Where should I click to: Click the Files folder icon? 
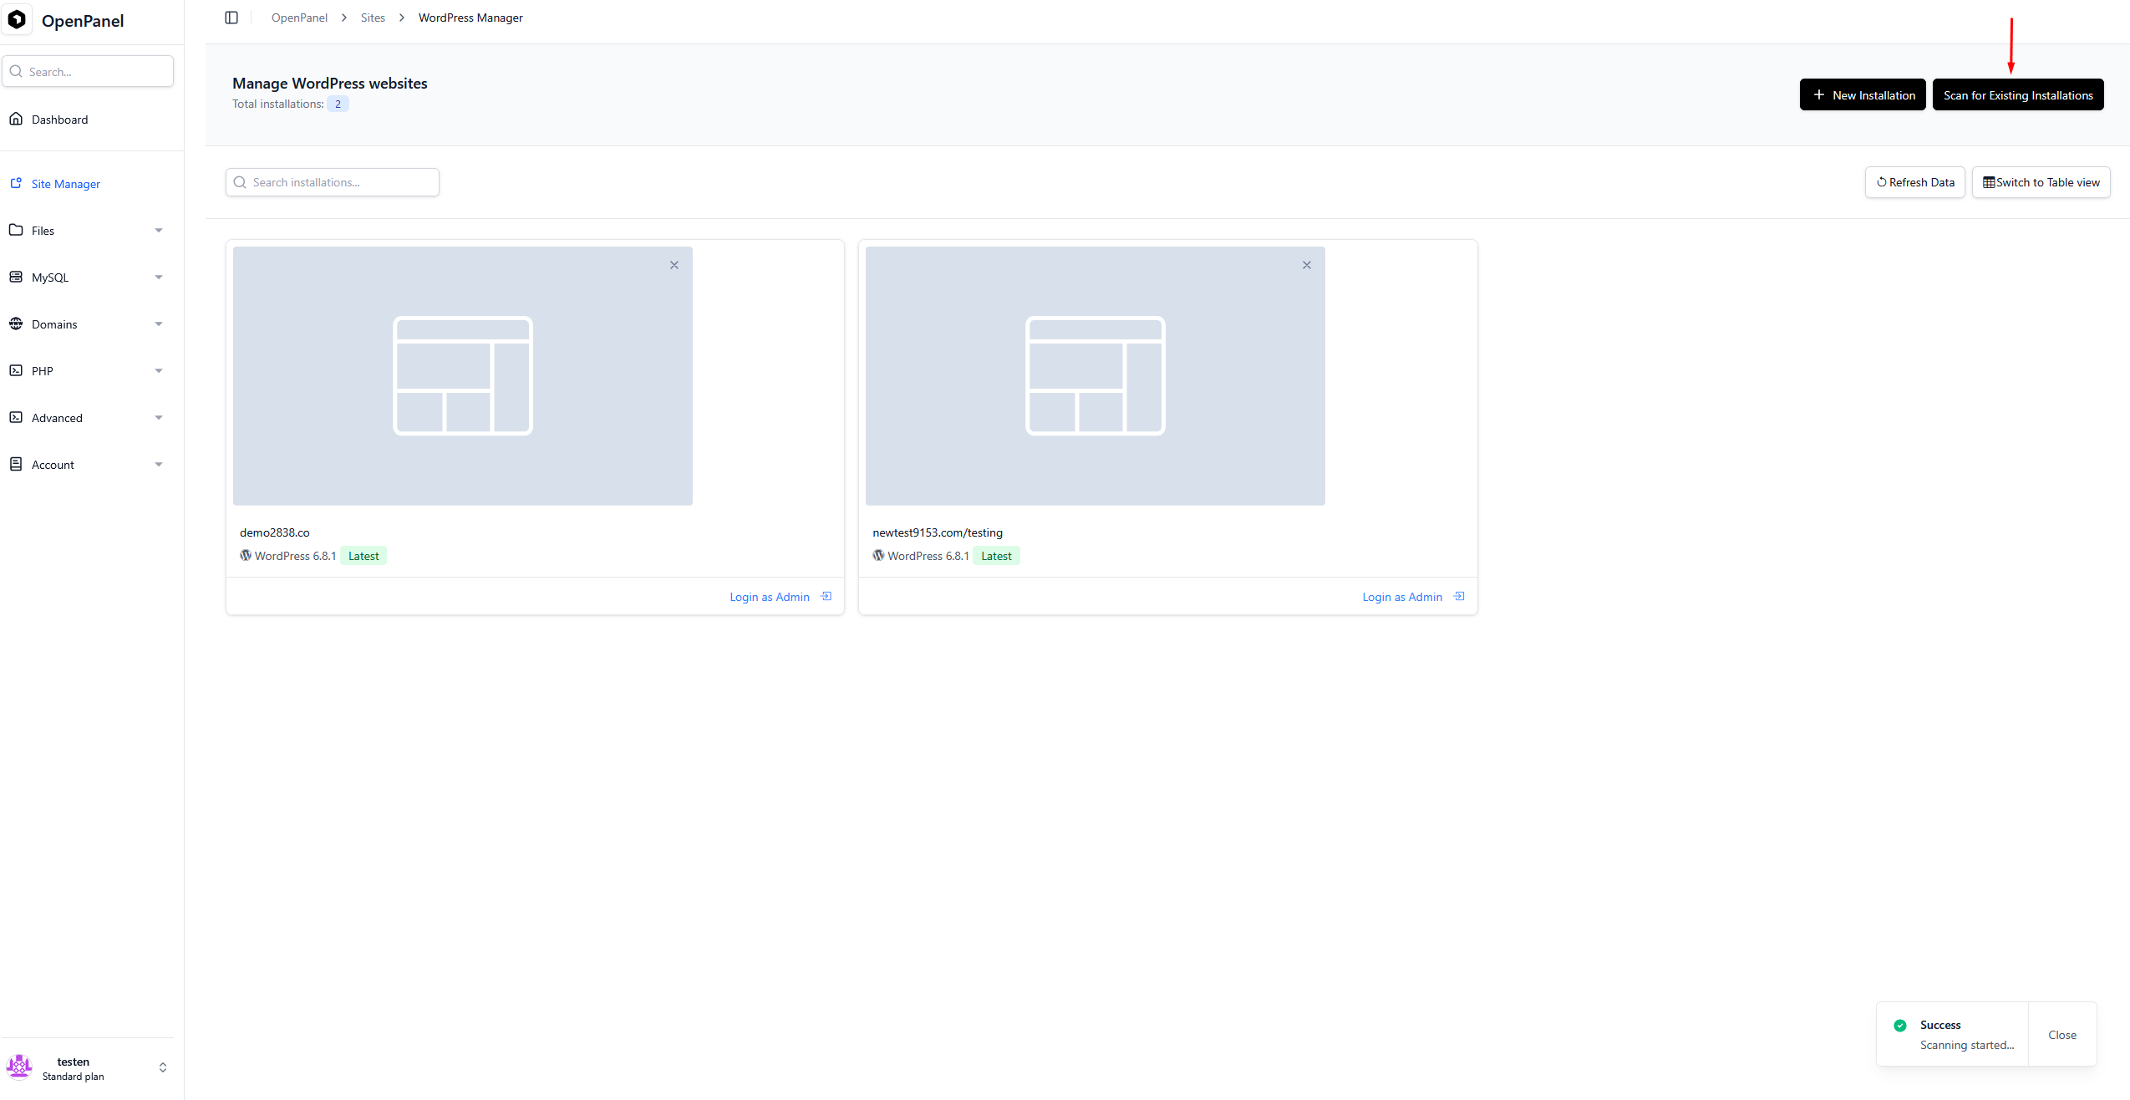pos(16,230)
